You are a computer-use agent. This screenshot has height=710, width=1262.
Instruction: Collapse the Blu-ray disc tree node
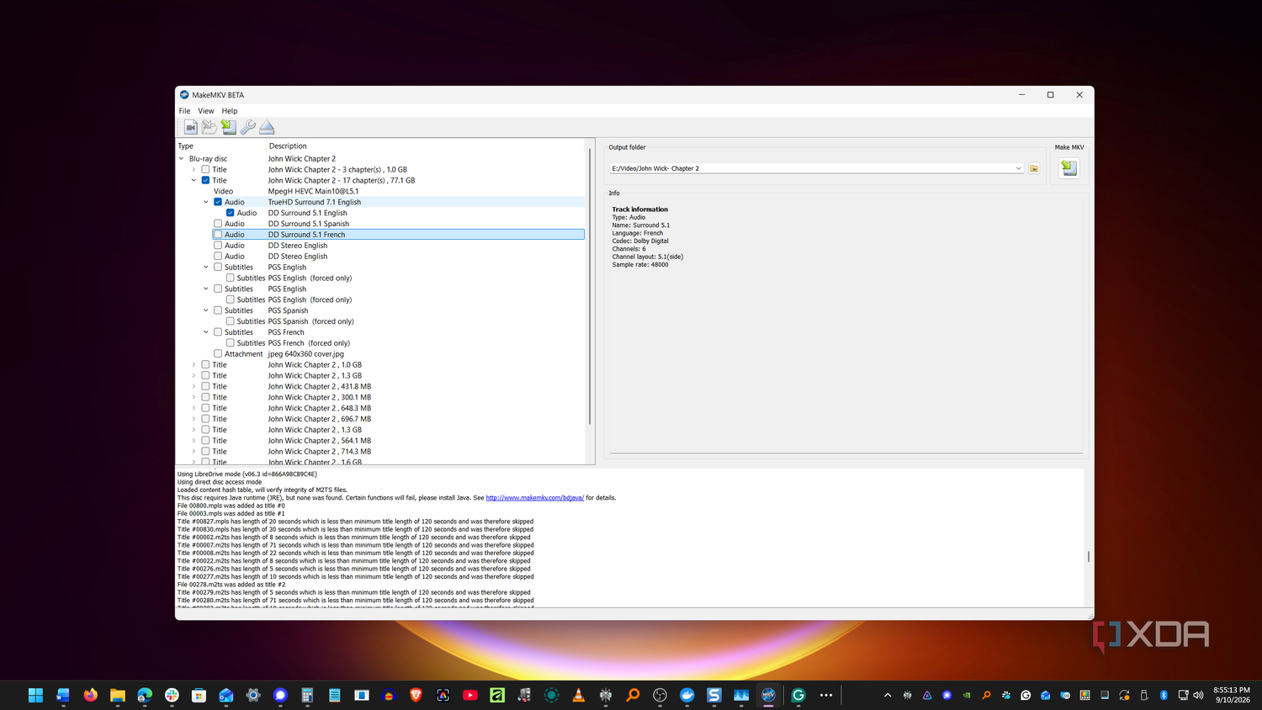tap(181, 158)
